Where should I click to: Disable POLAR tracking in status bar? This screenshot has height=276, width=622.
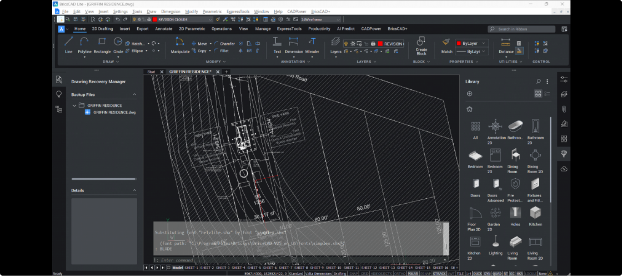click(413, 274)
